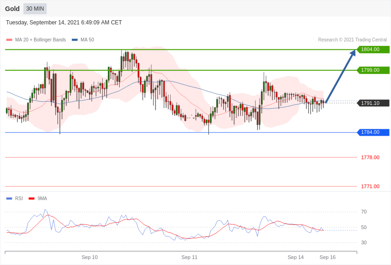Click the Sep 16 date axis label
The height and width of the screenshot is (265, 391).
328,257
